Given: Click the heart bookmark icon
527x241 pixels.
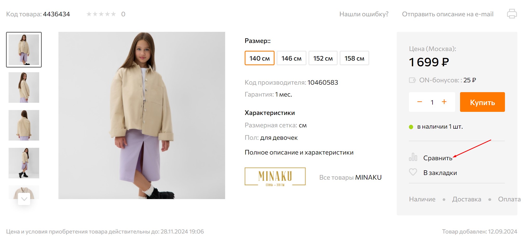Looking at the screenshot, I should point(413,172).
